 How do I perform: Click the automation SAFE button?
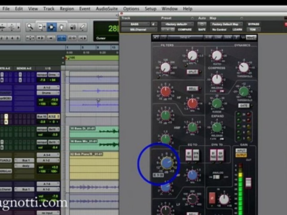tap(202, 30)
